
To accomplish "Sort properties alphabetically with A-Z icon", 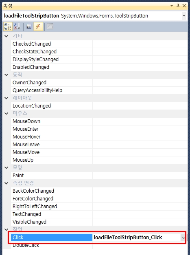I will click(x=17, y=26).
